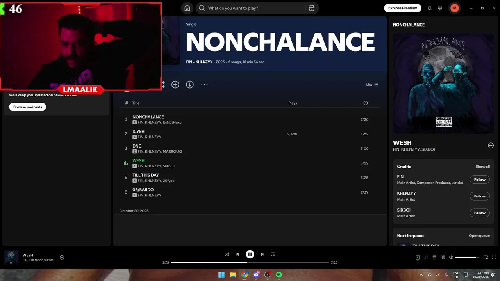Open Friend Activity icon in top bar
The width and height of the screenshot is (500, 281).
tap(440, 8)
